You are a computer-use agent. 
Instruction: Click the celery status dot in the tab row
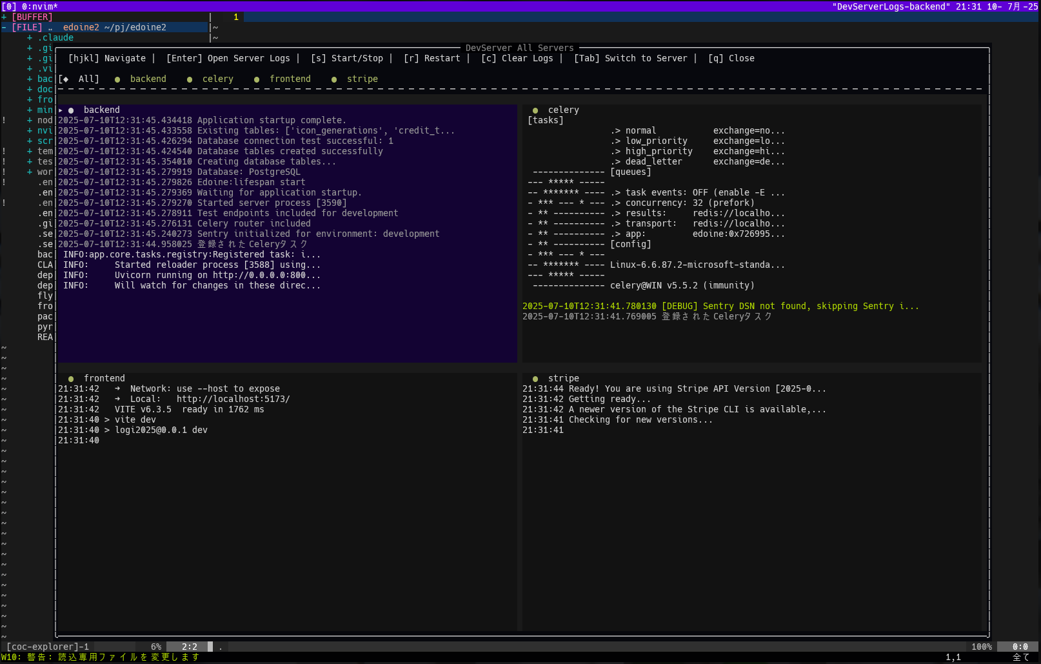pos(190,79)
